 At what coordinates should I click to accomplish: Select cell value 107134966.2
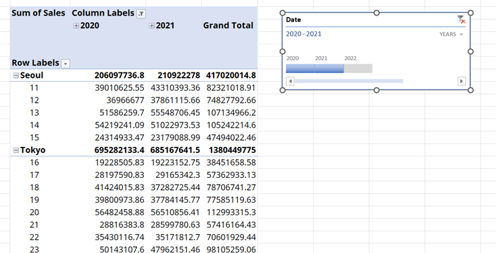point(231,113)
